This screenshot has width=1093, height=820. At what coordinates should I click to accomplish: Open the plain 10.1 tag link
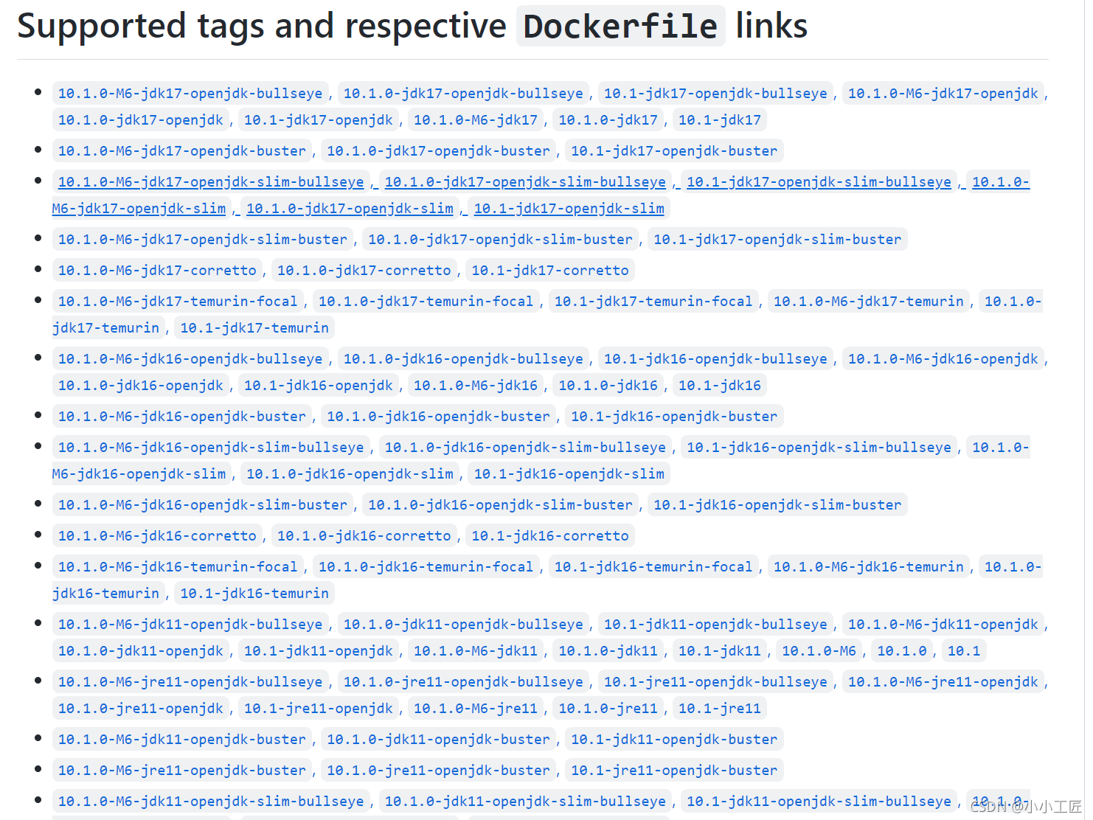[963, 651]
